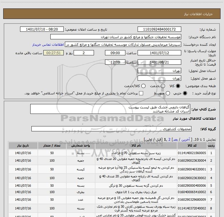Click product code 0114140021560005
The image size is (224, 217).
192,153
